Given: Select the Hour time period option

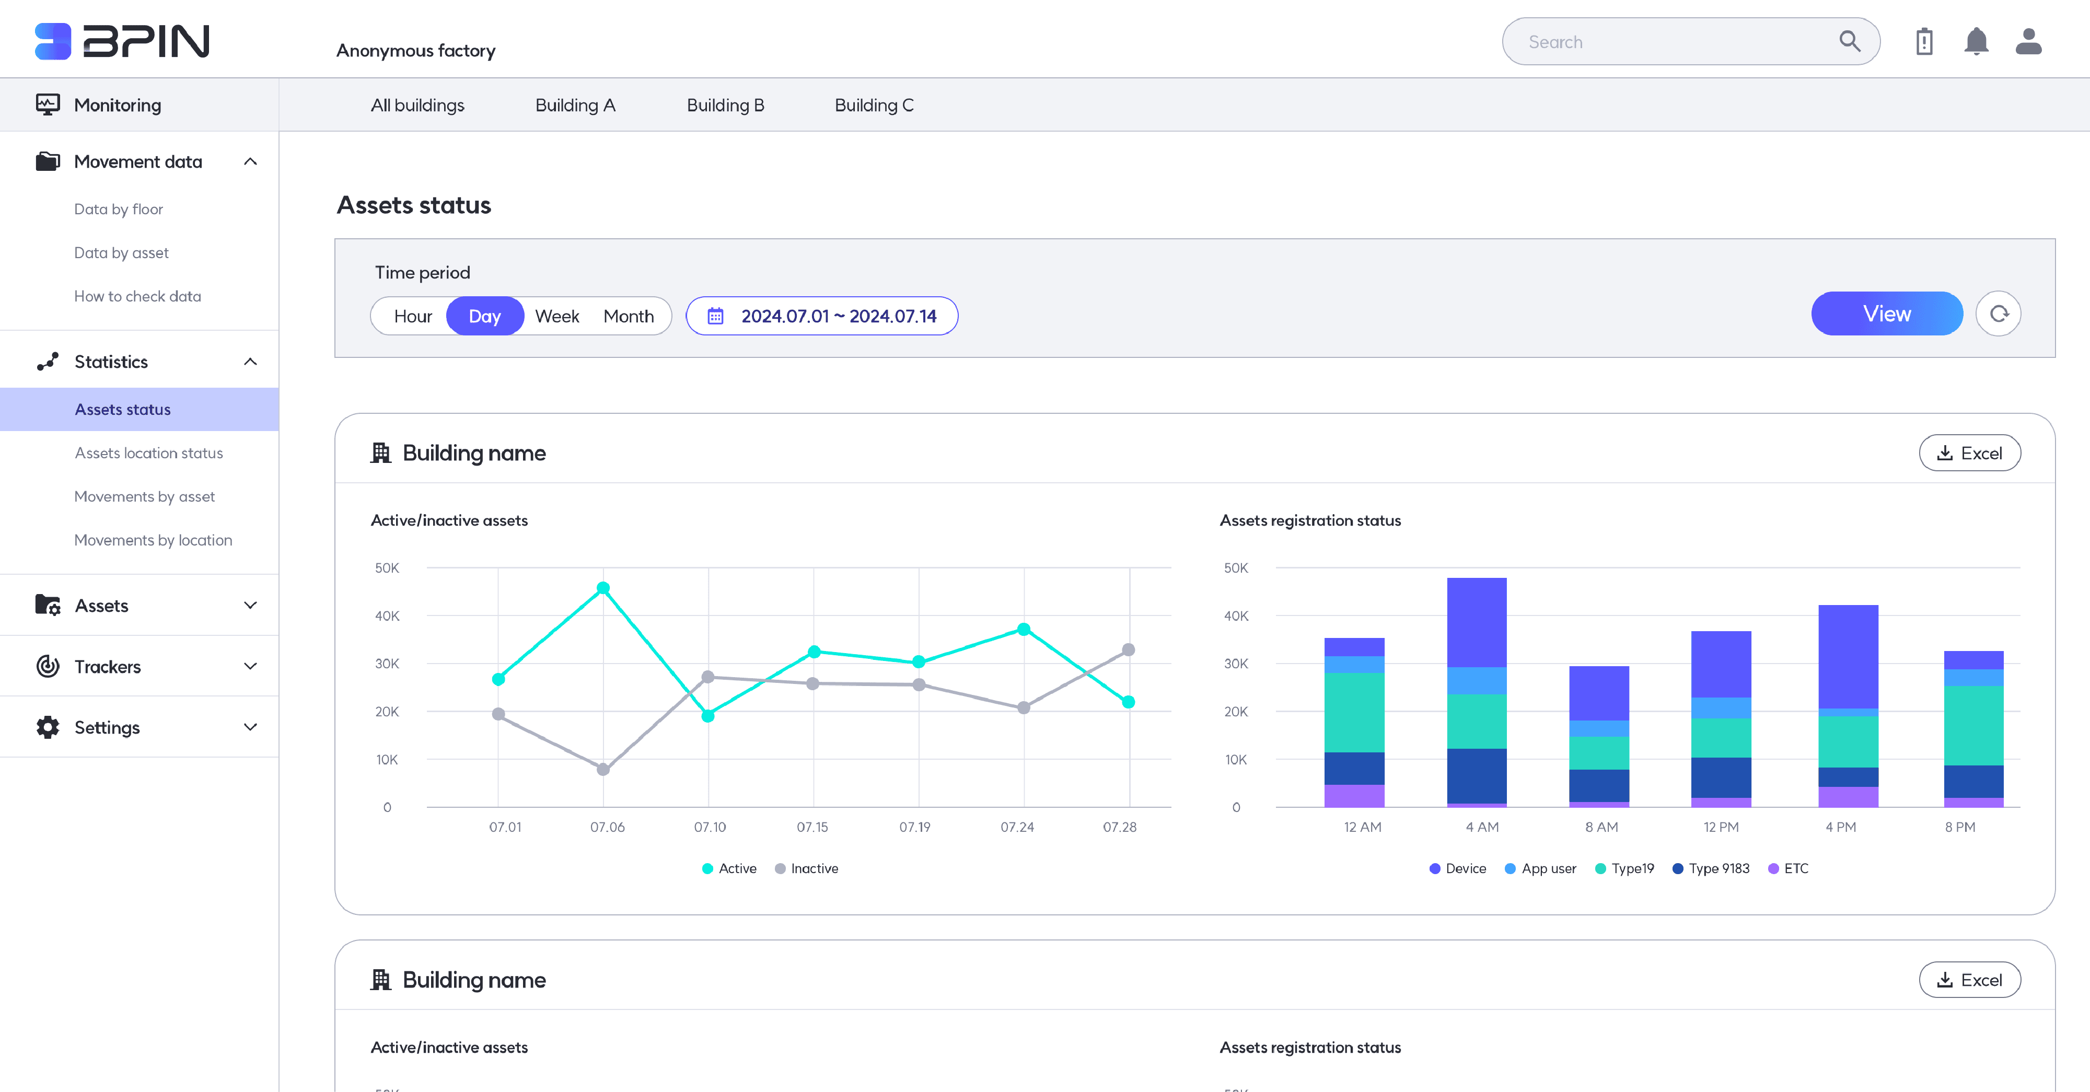Looking at the screenshot, I should (x=412, y=317).
